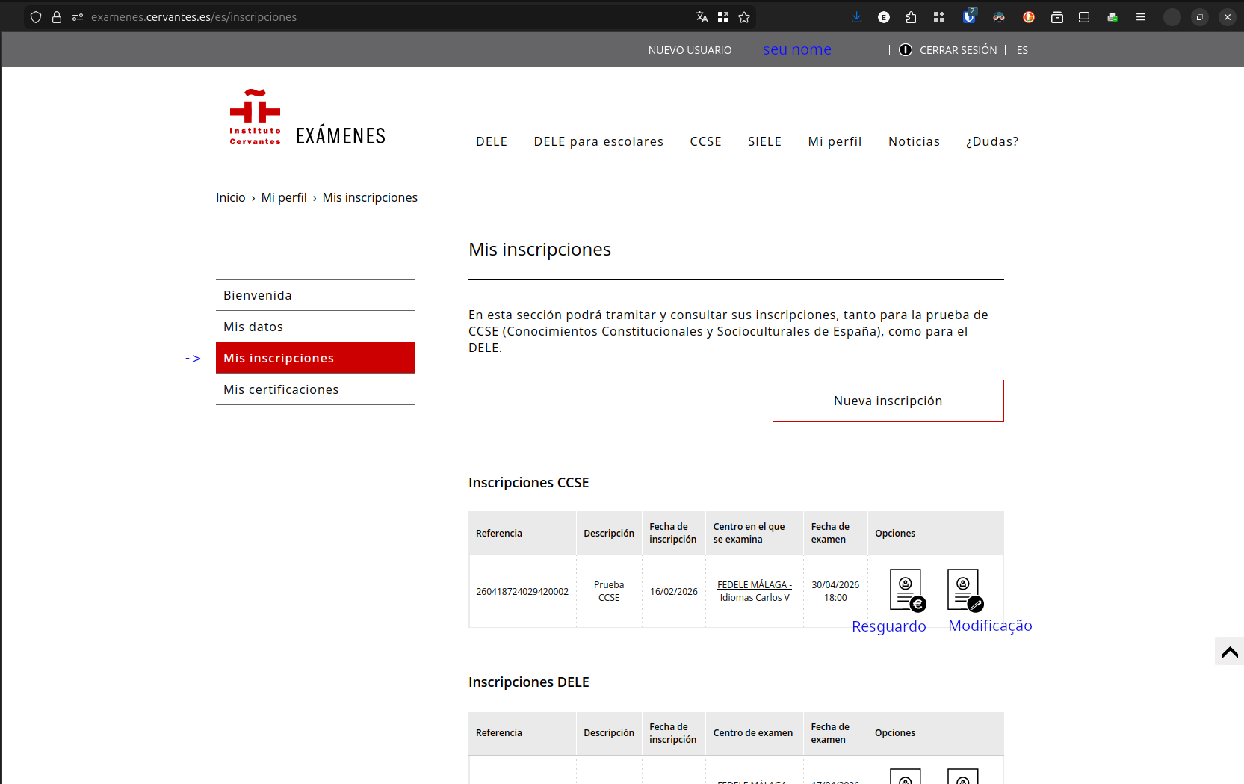Click the green print icon in toolbar
The image size is (1244, 784).
[x=1113, y=16]
